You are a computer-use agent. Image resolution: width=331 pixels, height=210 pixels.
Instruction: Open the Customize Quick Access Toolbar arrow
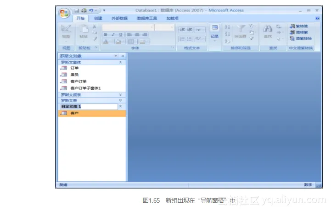(x=104, y=11)
